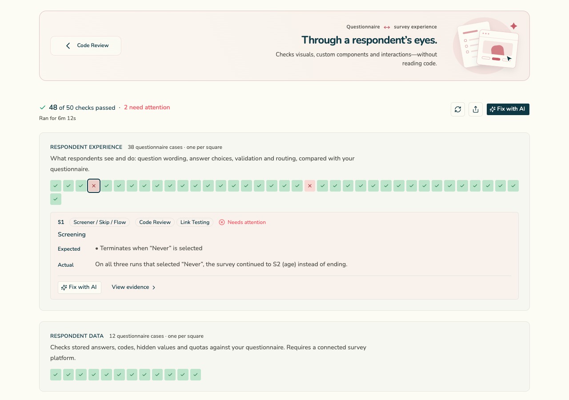
Task: Click the dark Fix with AI button
Action: (508, 109)
